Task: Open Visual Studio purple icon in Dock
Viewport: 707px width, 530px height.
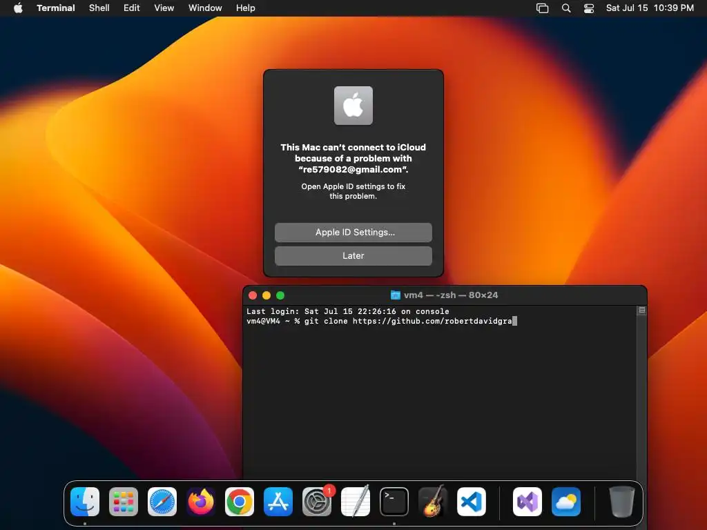Action: coord(527,502)
